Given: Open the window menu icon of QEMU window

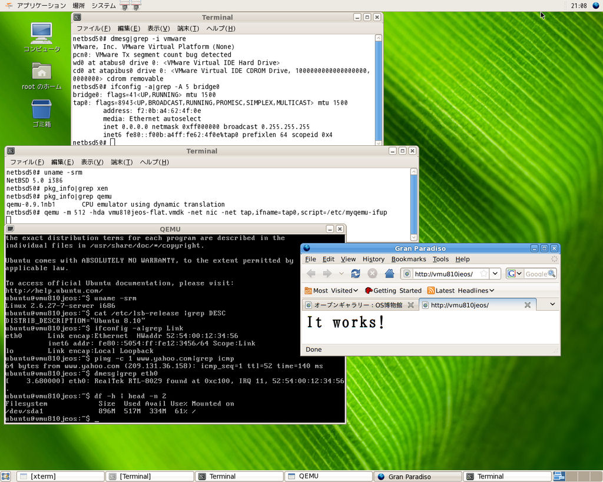Looking at the screenshot, I should [x=10, y=229].
